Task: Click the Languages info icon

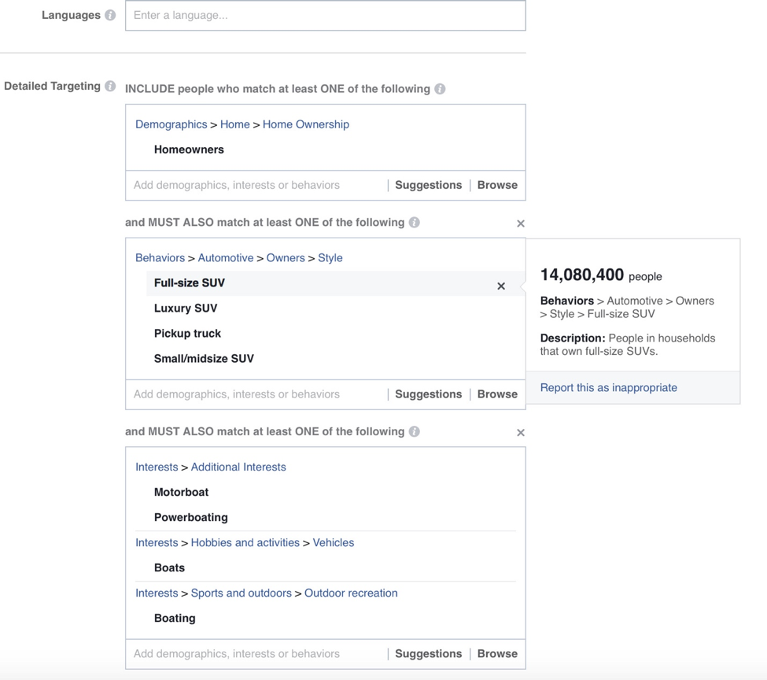Action: pos(112,14)
